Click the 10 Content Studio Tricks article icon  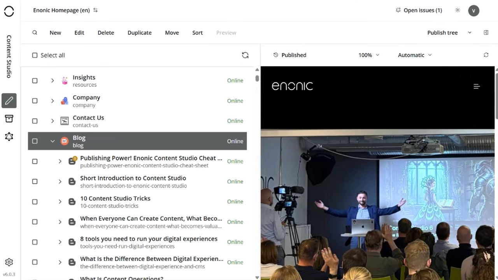[72, 201]
